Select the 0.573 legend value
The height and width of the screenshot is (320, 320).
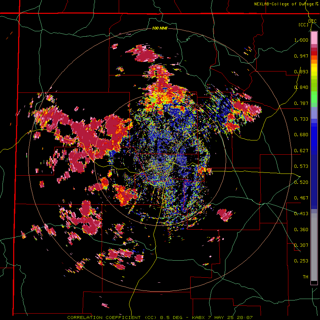tap(301, 166)
